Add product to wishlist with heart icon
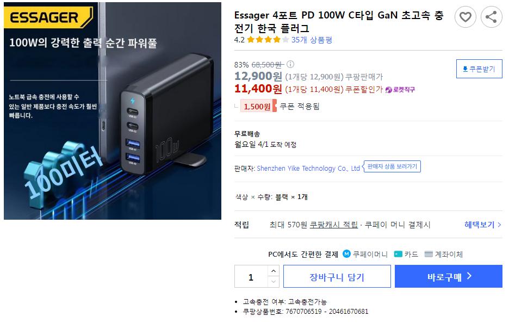Screen dimensions: 509x335 coord(465,17)
